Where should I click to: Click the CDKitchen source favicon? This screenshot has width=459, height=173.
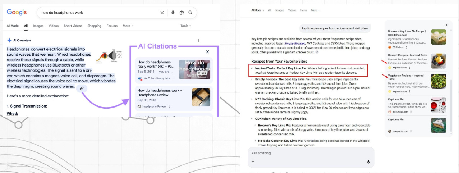pos(390,47)
